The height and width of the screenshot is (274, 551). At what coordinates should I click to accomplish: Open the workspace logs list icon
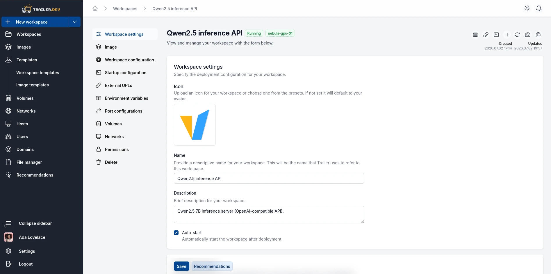coord(475,35)
